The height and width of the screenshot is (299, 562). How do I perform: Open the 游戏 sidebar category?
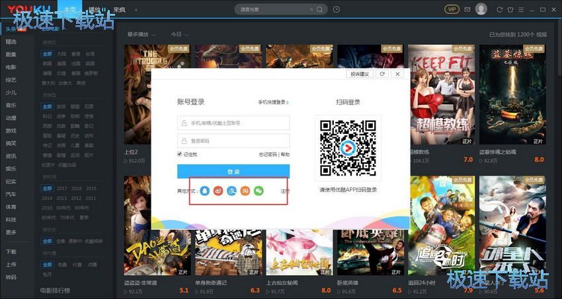pos(11,131)
